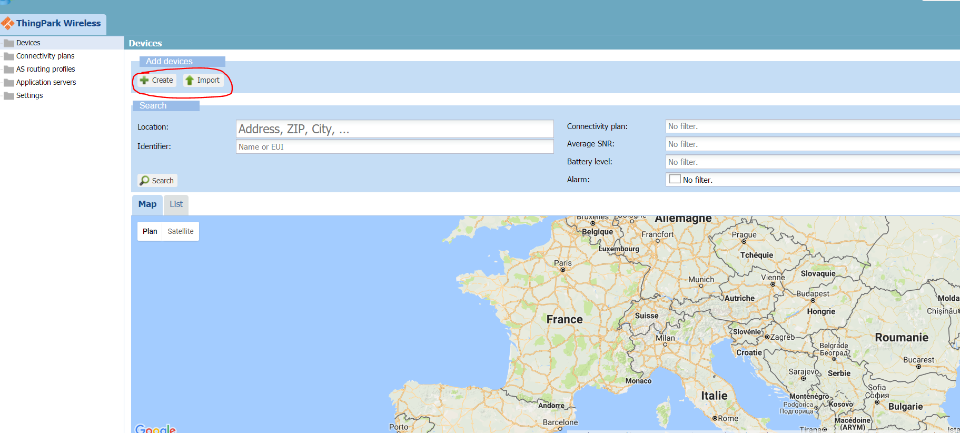Create a new device
Image resolution: width=960 pixels, height=433 pixels.
157,80
